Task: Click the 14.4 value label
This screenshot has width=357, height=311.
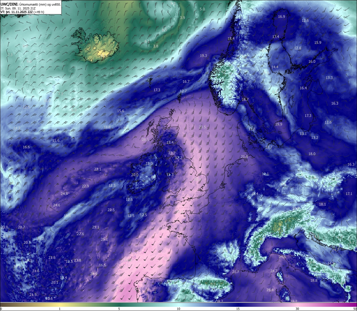Action: click(x=275, y=67)
